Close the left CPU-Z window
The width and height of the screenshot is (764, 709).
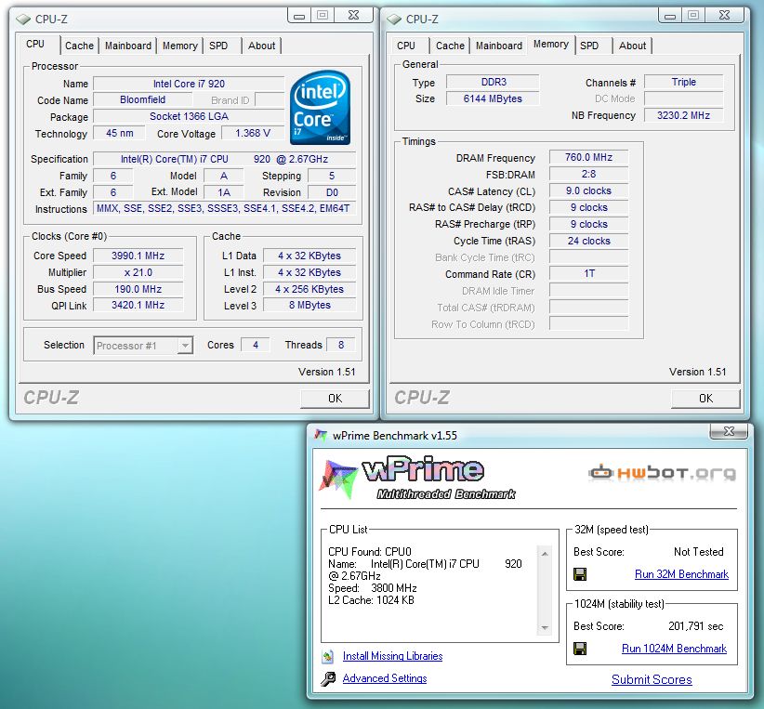354,16
